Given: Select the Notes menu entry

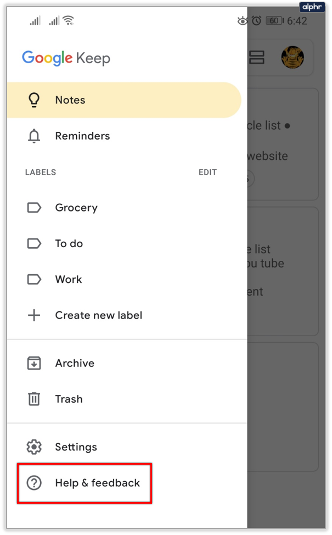Looking at the screenshot, I should pos(70,99).
